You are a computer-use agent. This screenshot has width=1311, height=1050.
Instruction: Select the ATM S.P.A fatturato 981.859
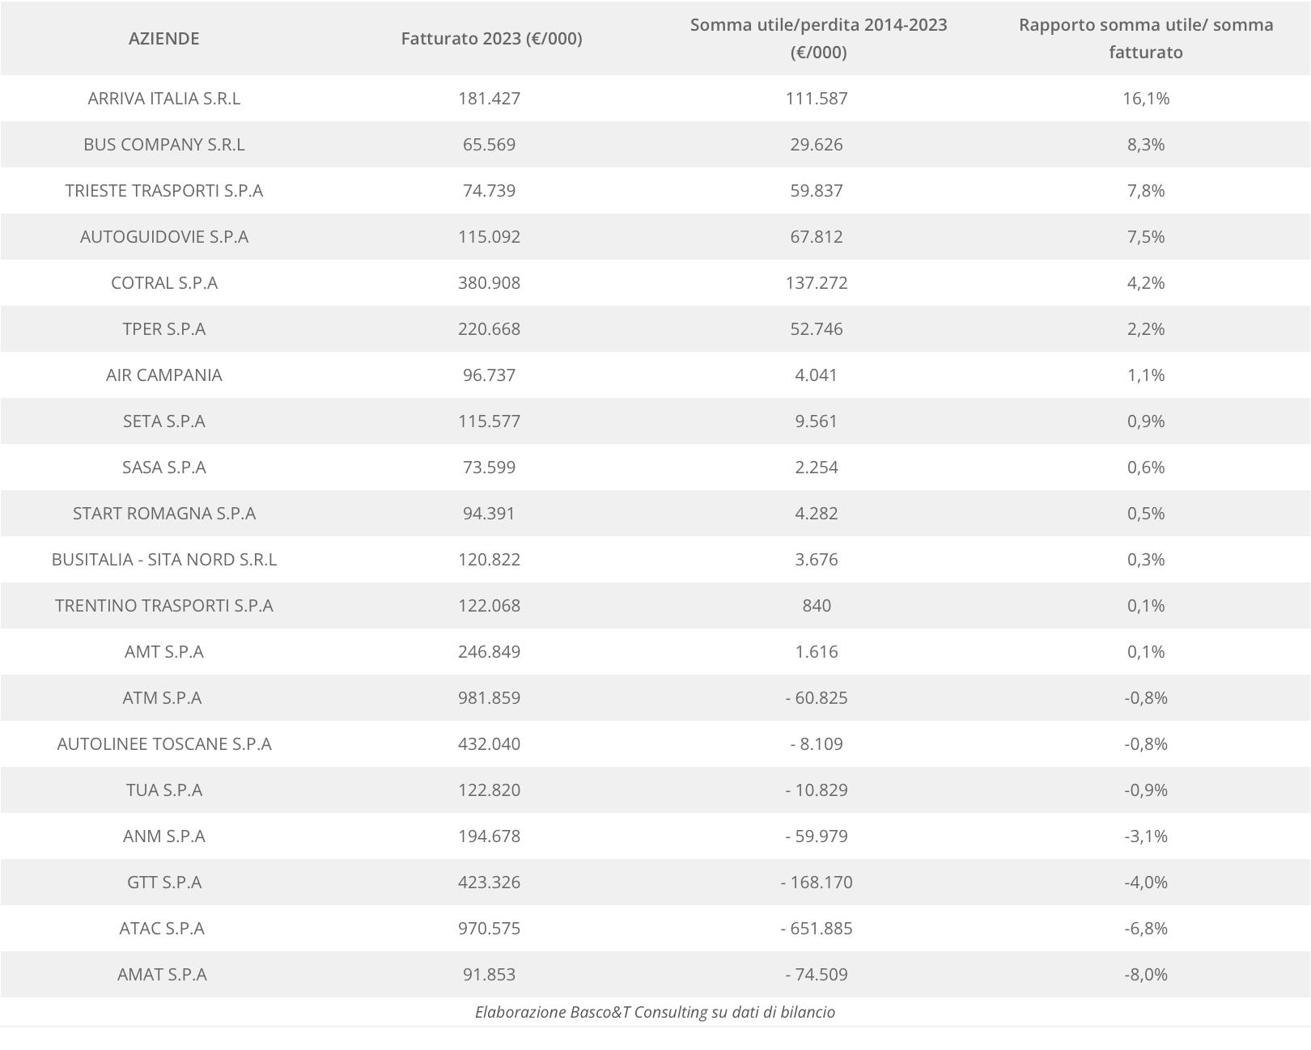click(x=489, y=697)
